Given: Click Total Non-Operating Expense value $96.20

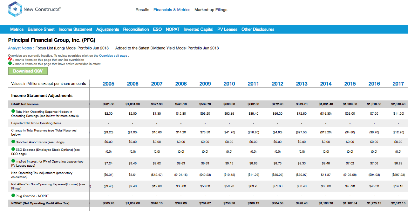Looking at the screenshot, I should 205,113.
